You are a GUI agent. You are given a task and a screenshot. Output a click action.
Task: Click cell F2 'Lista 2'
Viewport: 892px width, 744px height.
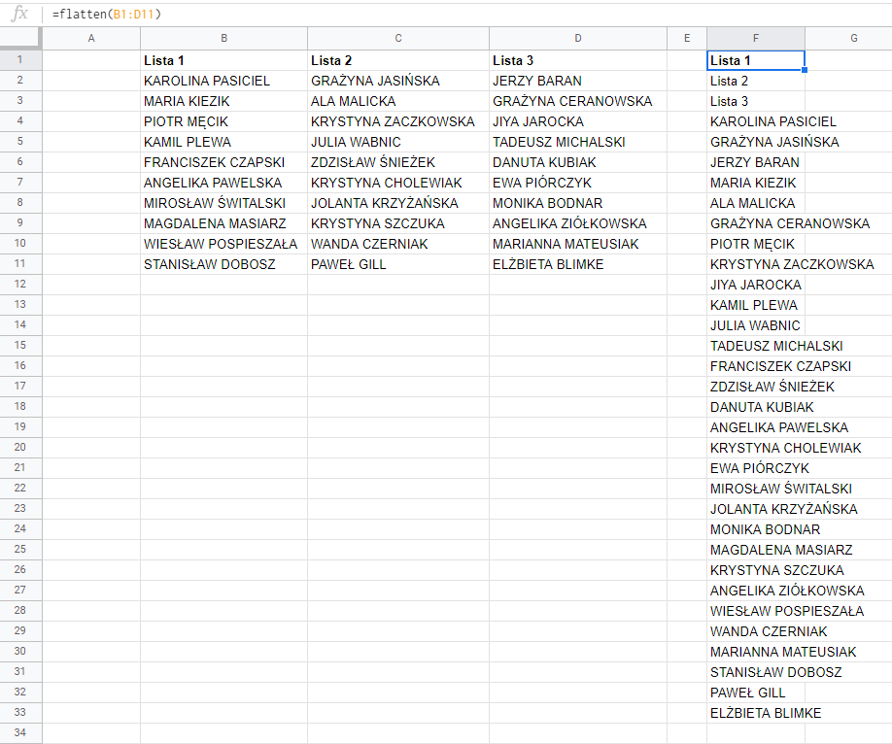(x=755, y=81)
